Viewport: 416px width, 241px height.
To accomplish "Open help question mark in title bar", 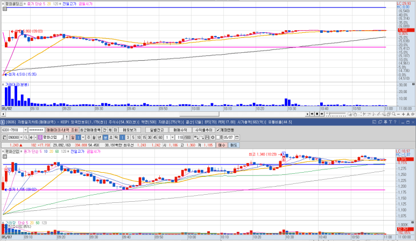I will (x=396, y=122).
